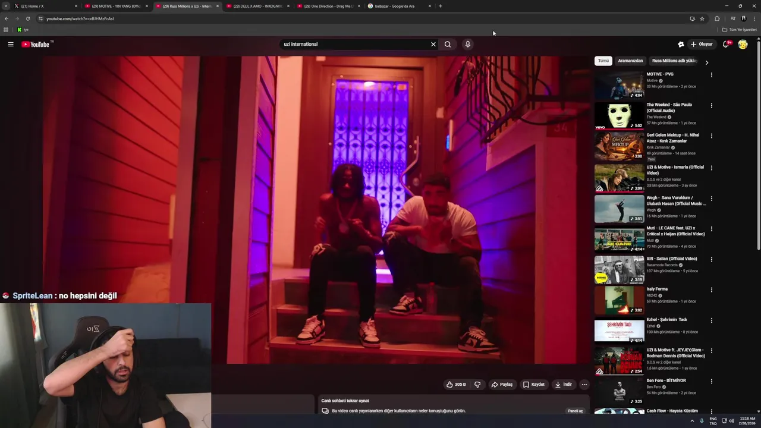761x428 pixels.
Task: Switch to the Home / X tab
Action: (45, 6)
